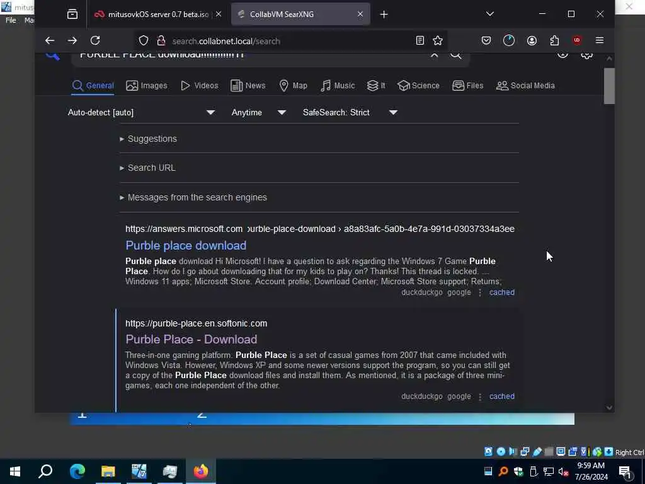Viewport: 645px width, 484px height.
Task: Open SearXNG preferences gear icon
Action: coord(586,55)
